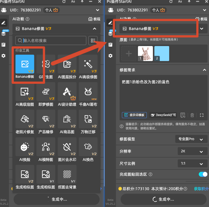Collapse the Banana修图 dropdown in left panel
This screenshot has width=209, height=207.
pyautogui.click(x=95, y=29)
